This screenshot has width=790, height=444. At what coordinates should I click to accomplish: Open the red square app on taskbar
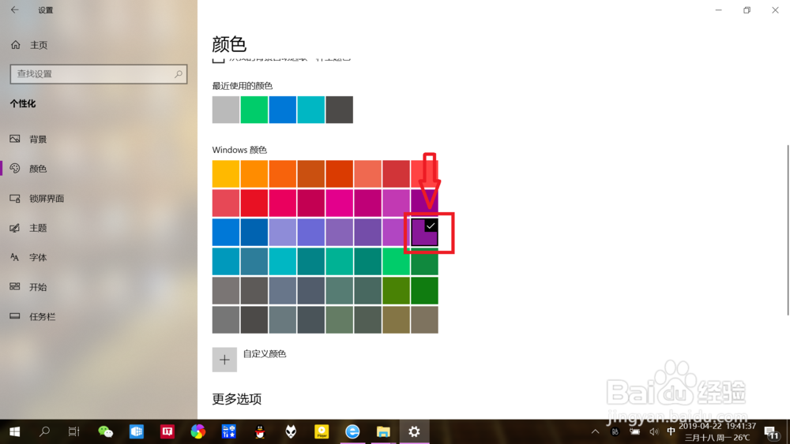tap(167, 431)
